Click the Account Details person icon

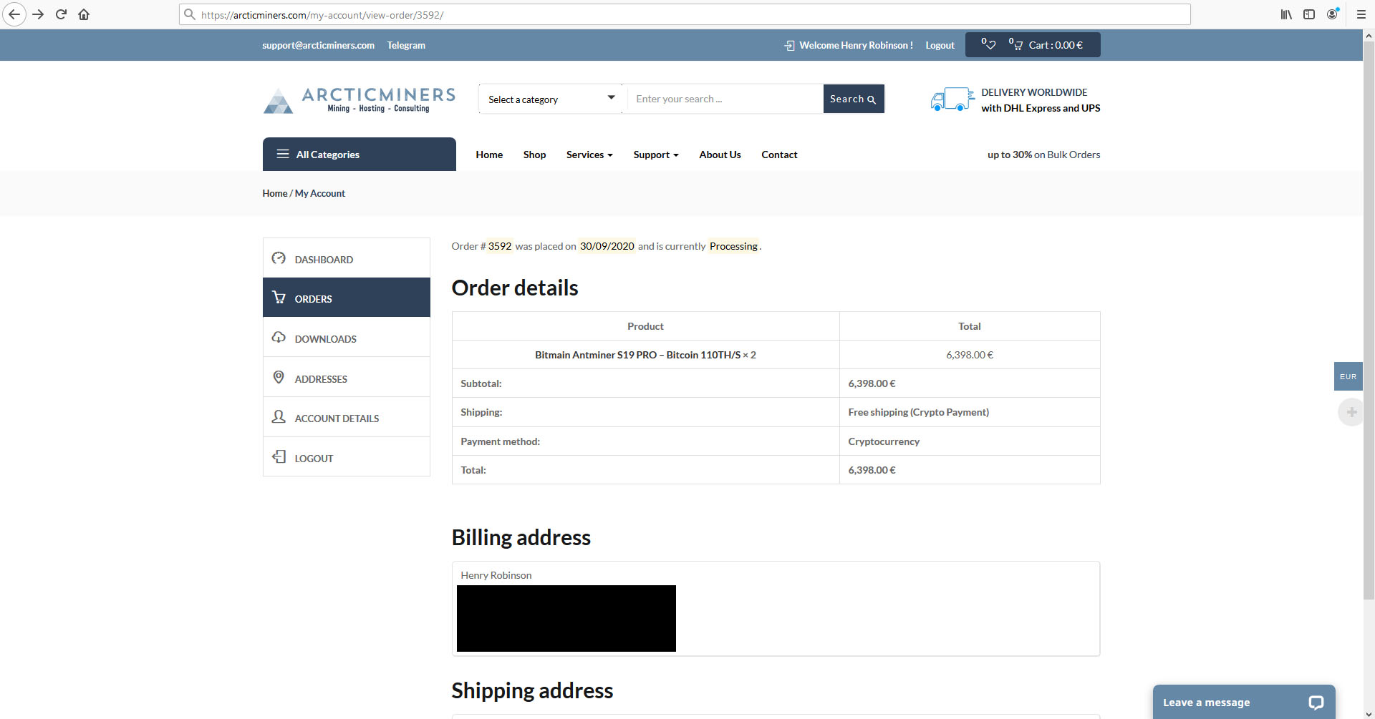pyautogui.click(x=279, y=417)
